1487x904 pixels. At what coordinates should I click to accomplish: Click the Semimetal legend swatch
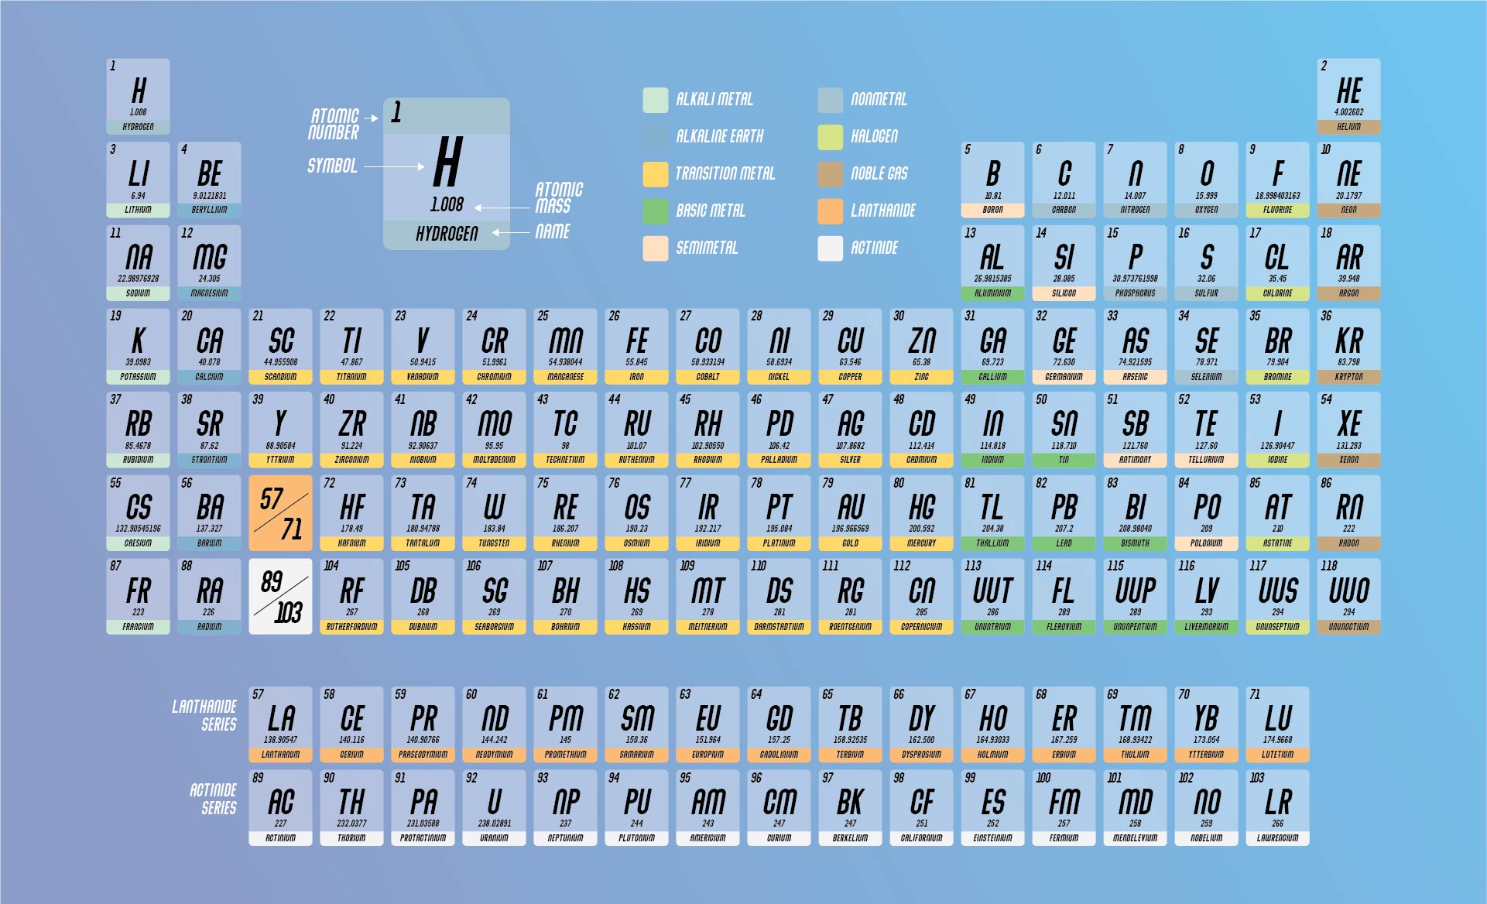(656, 248)
